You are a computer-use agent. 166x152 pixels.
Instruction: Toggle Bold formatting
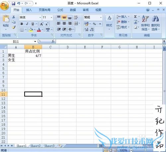[22, 24]
